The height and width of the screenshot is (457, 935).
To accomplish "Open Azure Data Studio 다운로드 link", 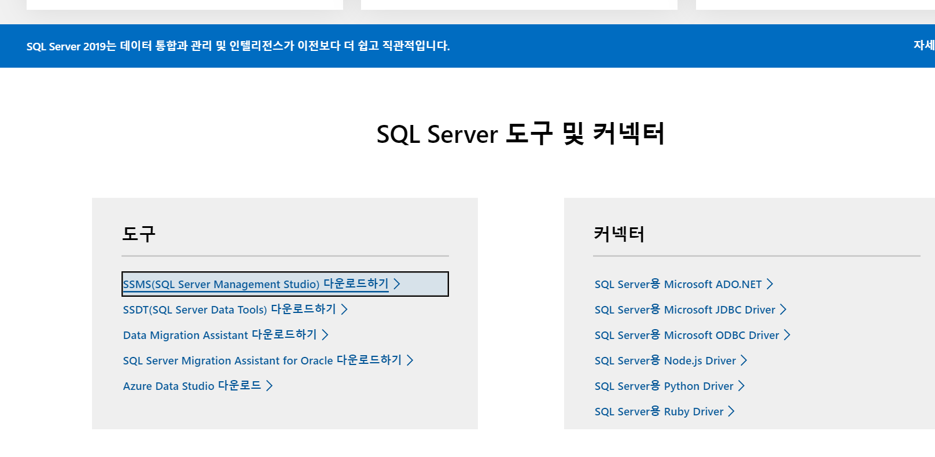I will (198, 386).
